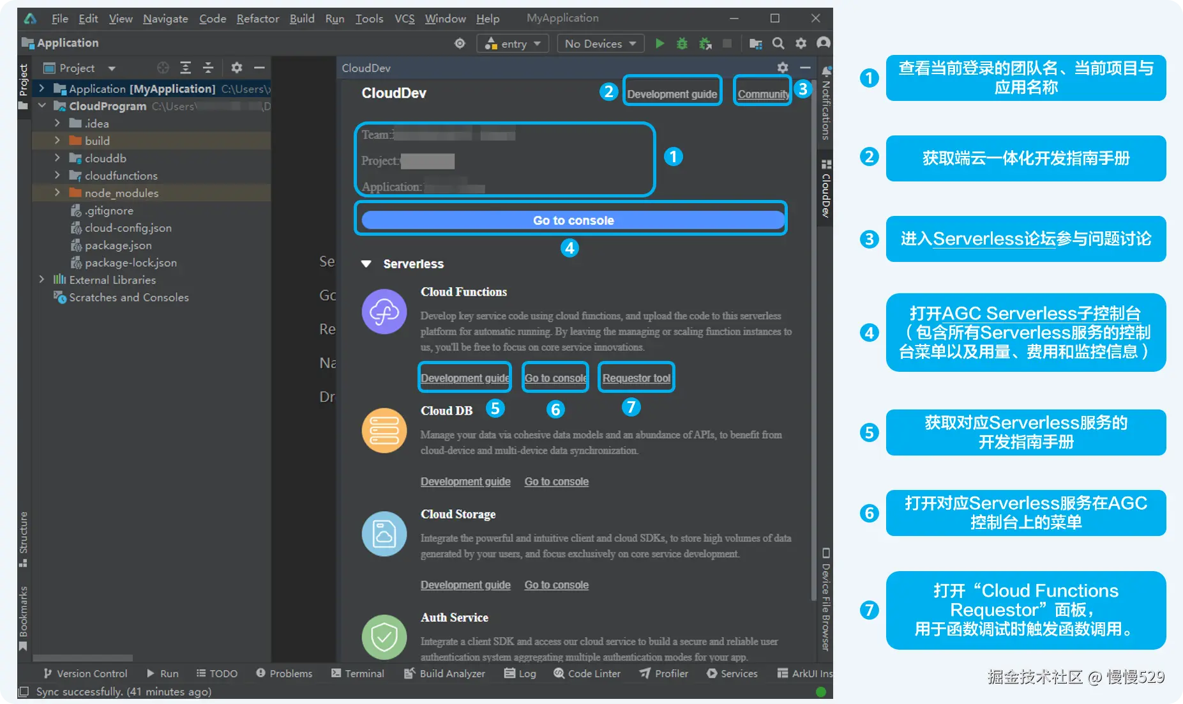Open Project panel options gear
The image size is (1183, 704).
[237, 68]
